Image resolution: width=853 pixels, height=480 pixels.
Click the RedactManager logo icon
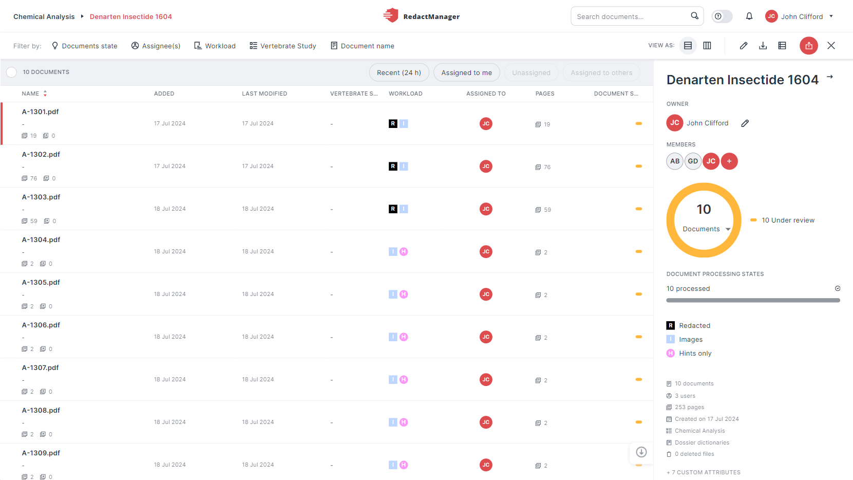(x=391, y=15)
